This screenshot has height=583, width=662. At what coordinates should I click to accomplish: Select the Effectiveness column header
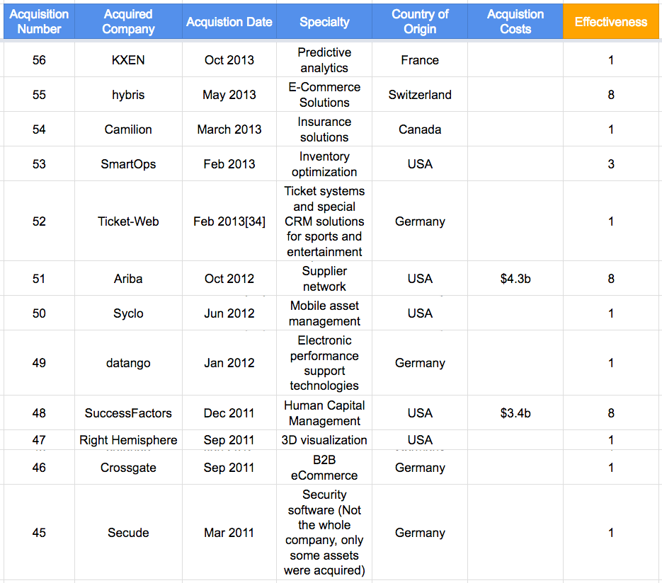pos(610,21)
